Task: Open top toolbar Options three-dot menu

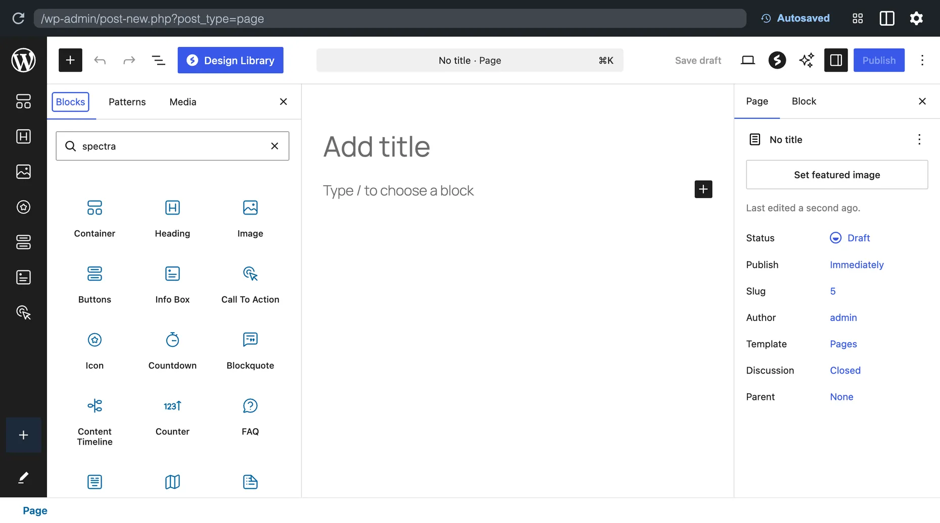Action: [x=922, y=60]
